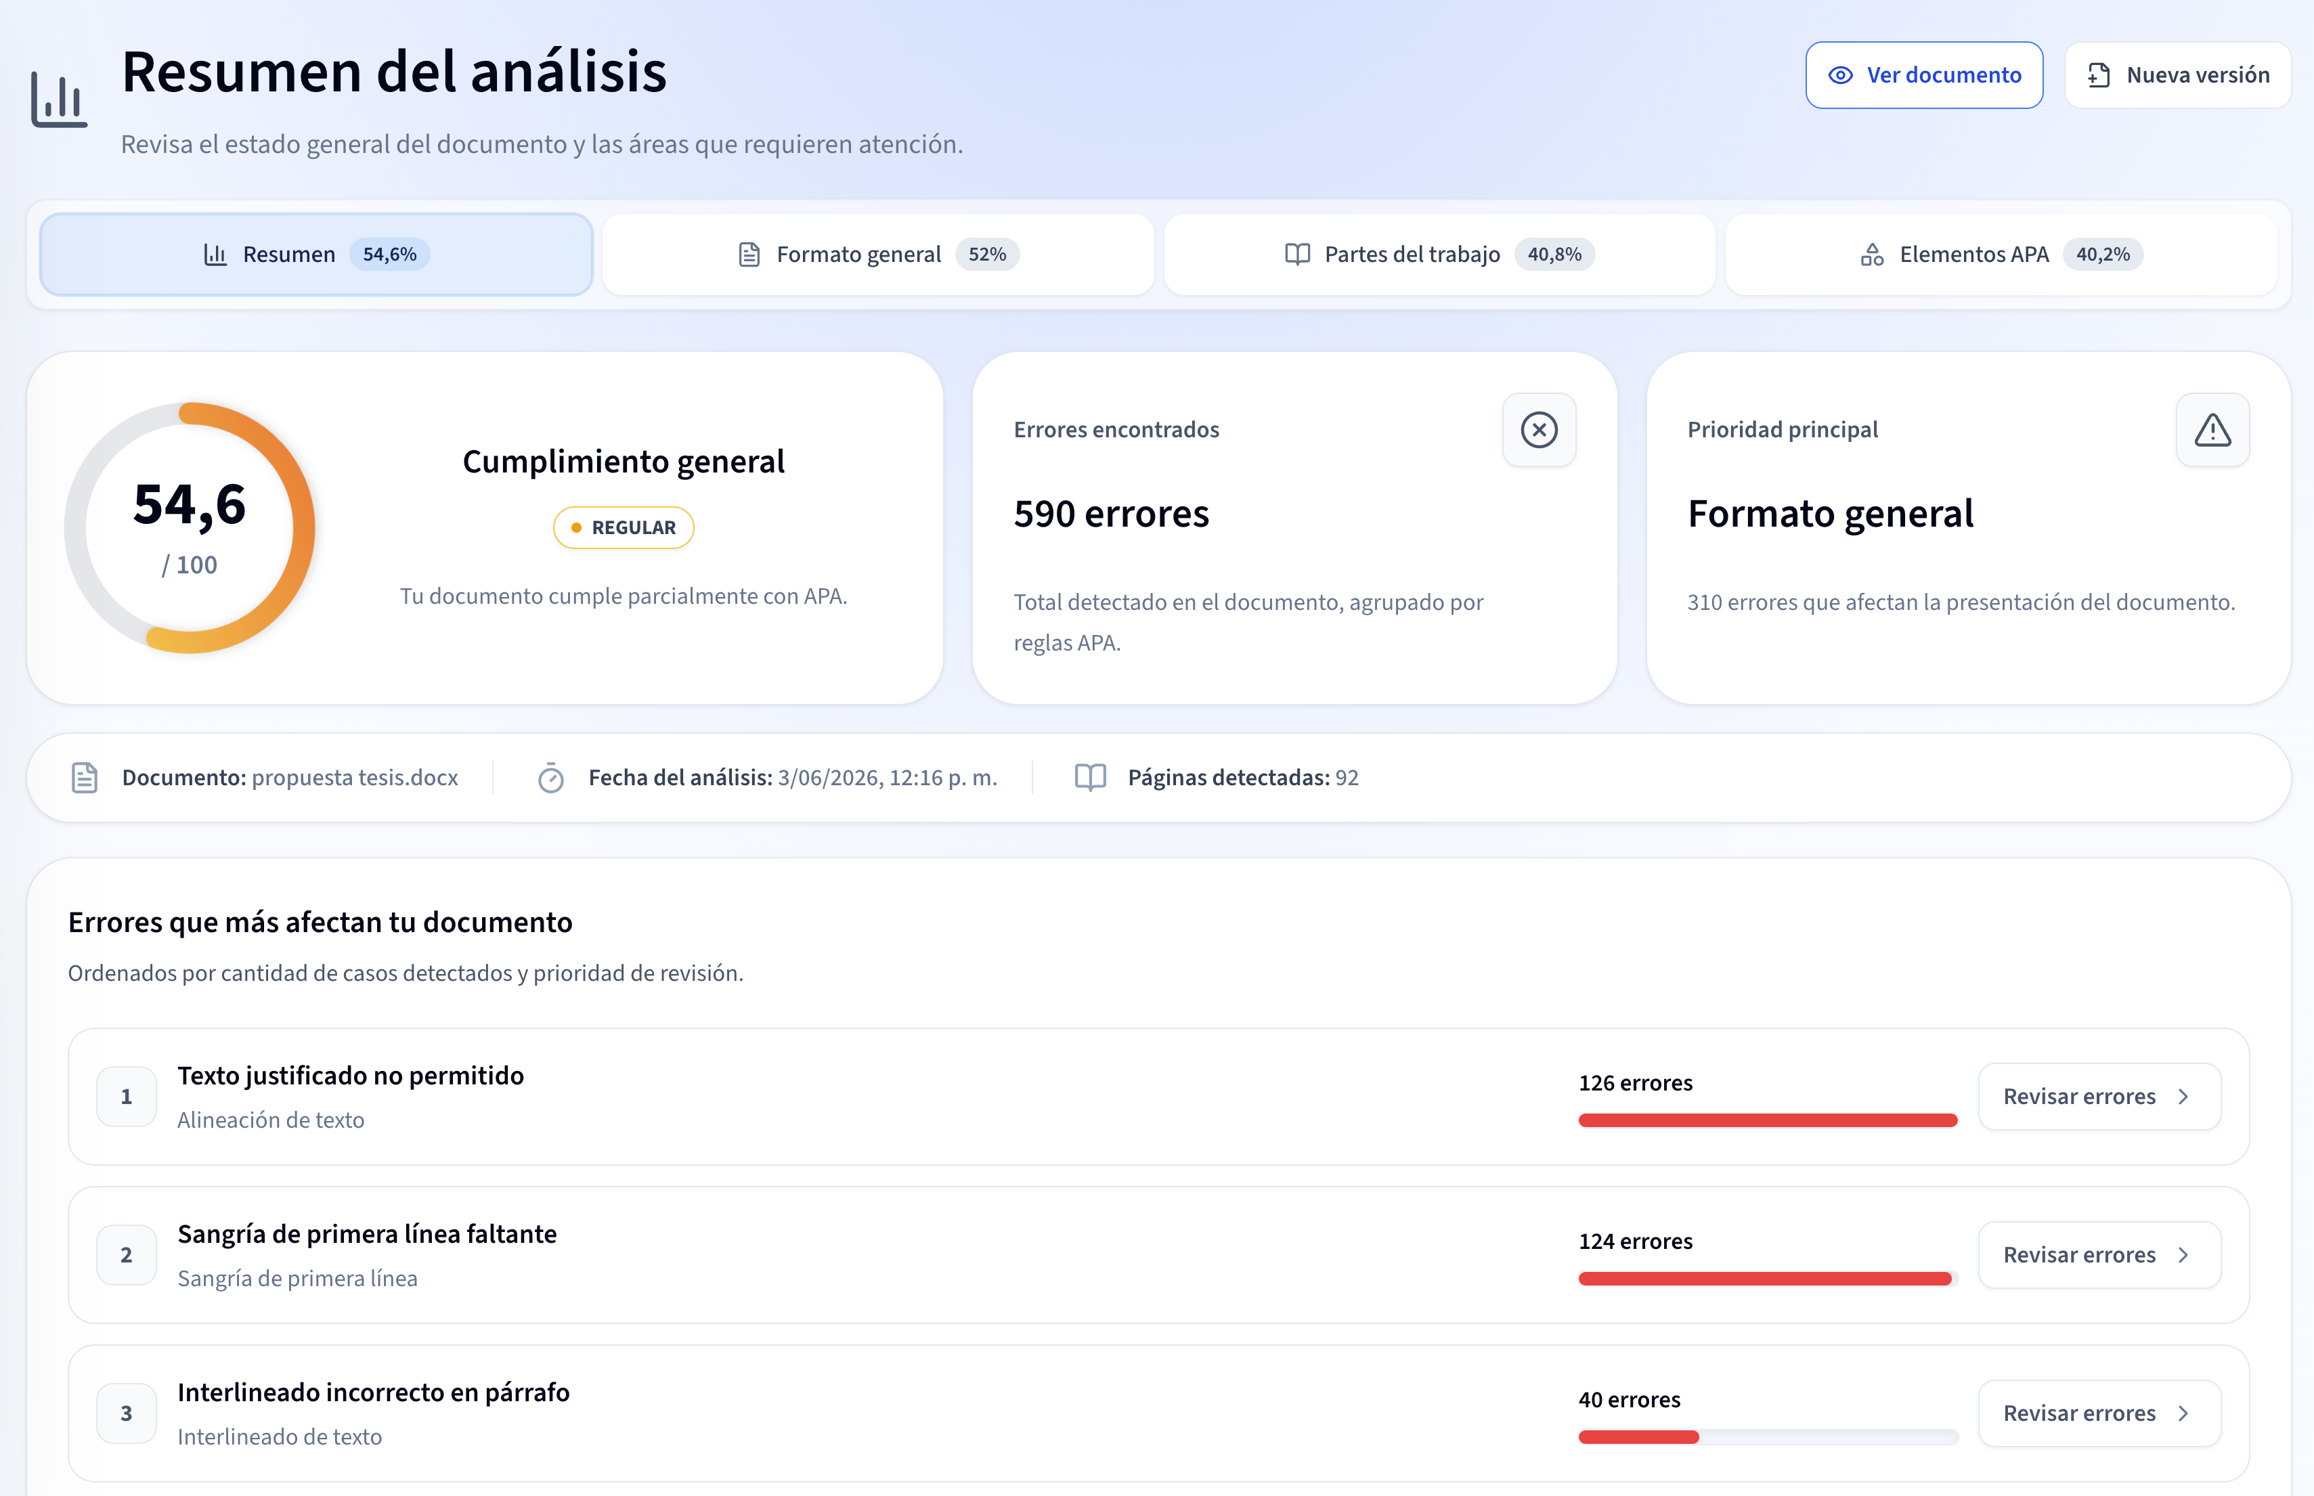Click the shapes icon in Elementos APA tab
The image size is (2314, 1496).
coord(1872,255)
